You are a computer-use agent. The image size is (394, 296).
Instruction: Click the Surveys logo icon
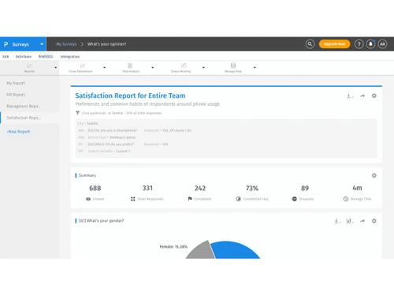point(6,44)
